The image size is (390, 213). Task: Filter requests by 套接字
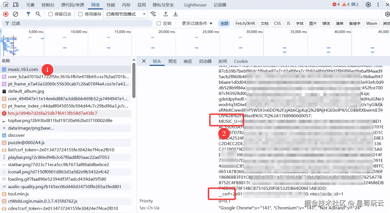pos(355,23)
